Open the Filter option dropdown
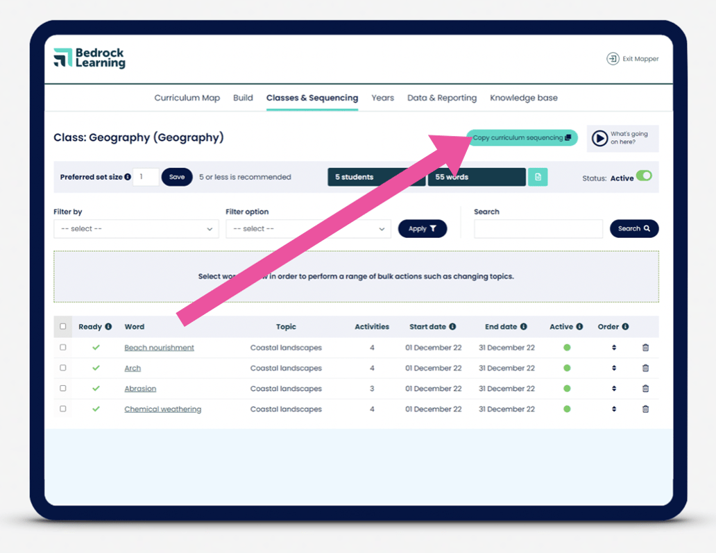 pyautogui.click(x=308, y=228)
